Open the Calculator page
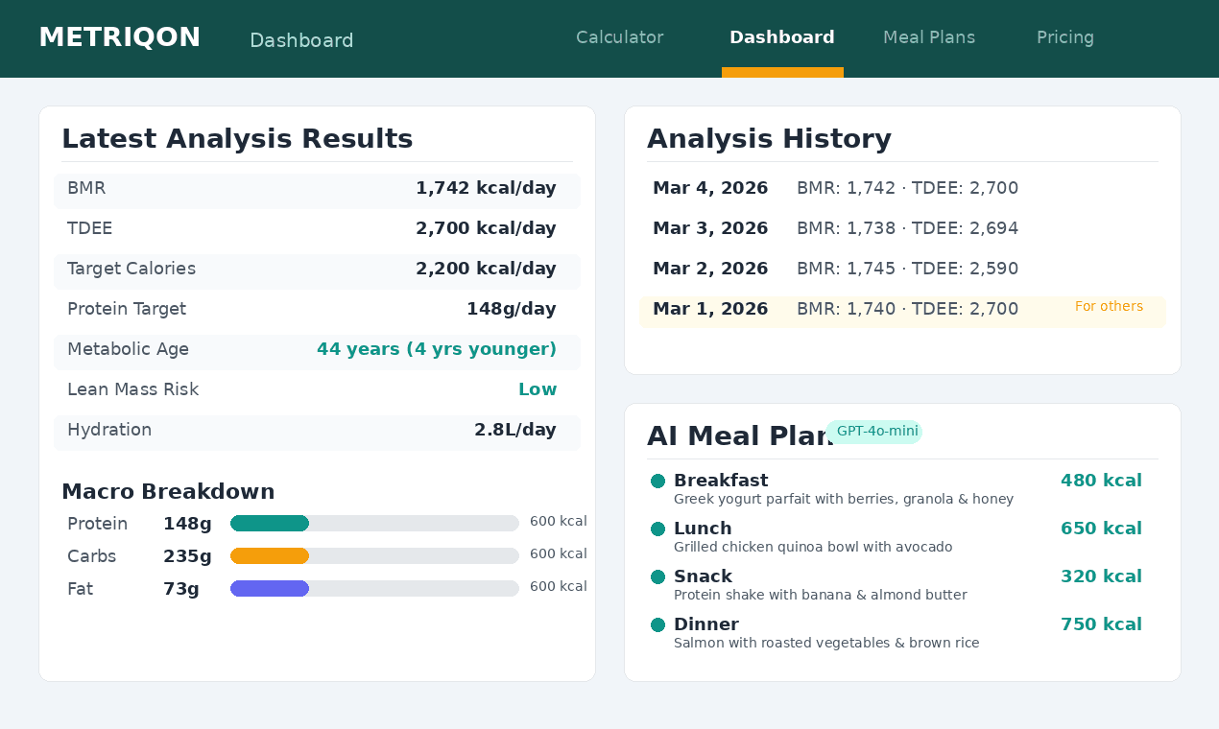This screenshot has width=1219, height=729. coord(619,36)
